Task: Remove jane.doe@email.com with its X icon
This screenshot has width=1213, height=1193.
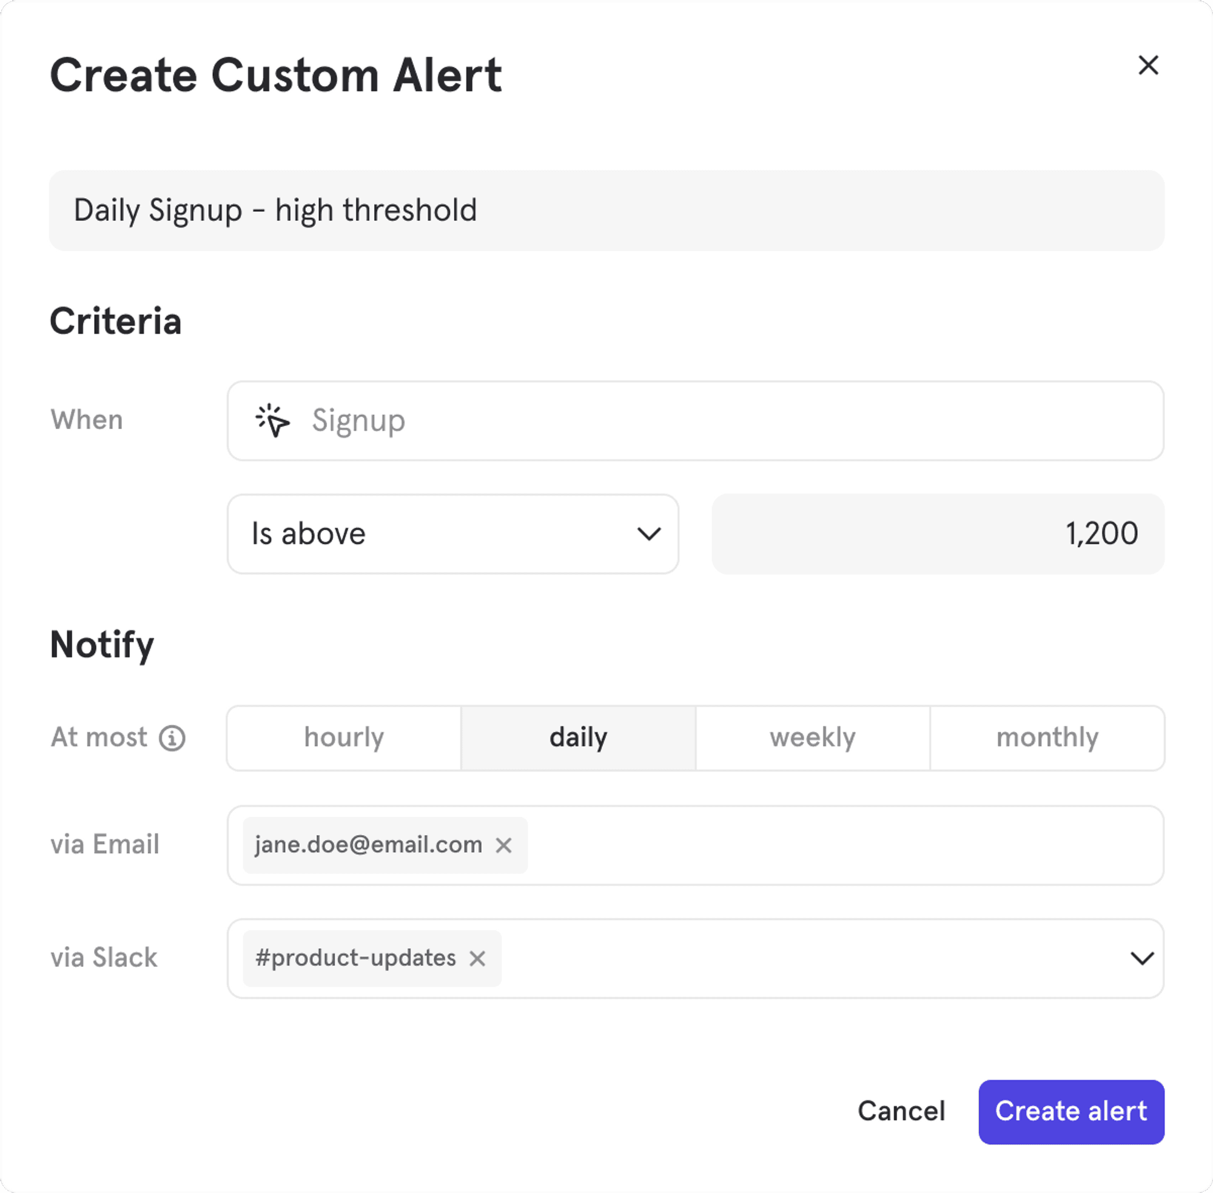Action: pyautogui.click(x=504, y=845)
